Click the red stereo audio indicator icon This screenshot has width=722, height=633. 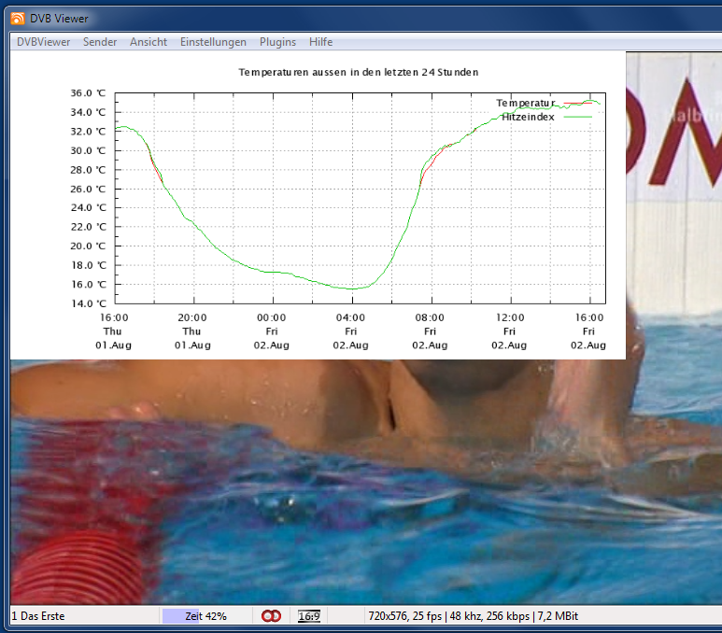(x=271, y=616)
